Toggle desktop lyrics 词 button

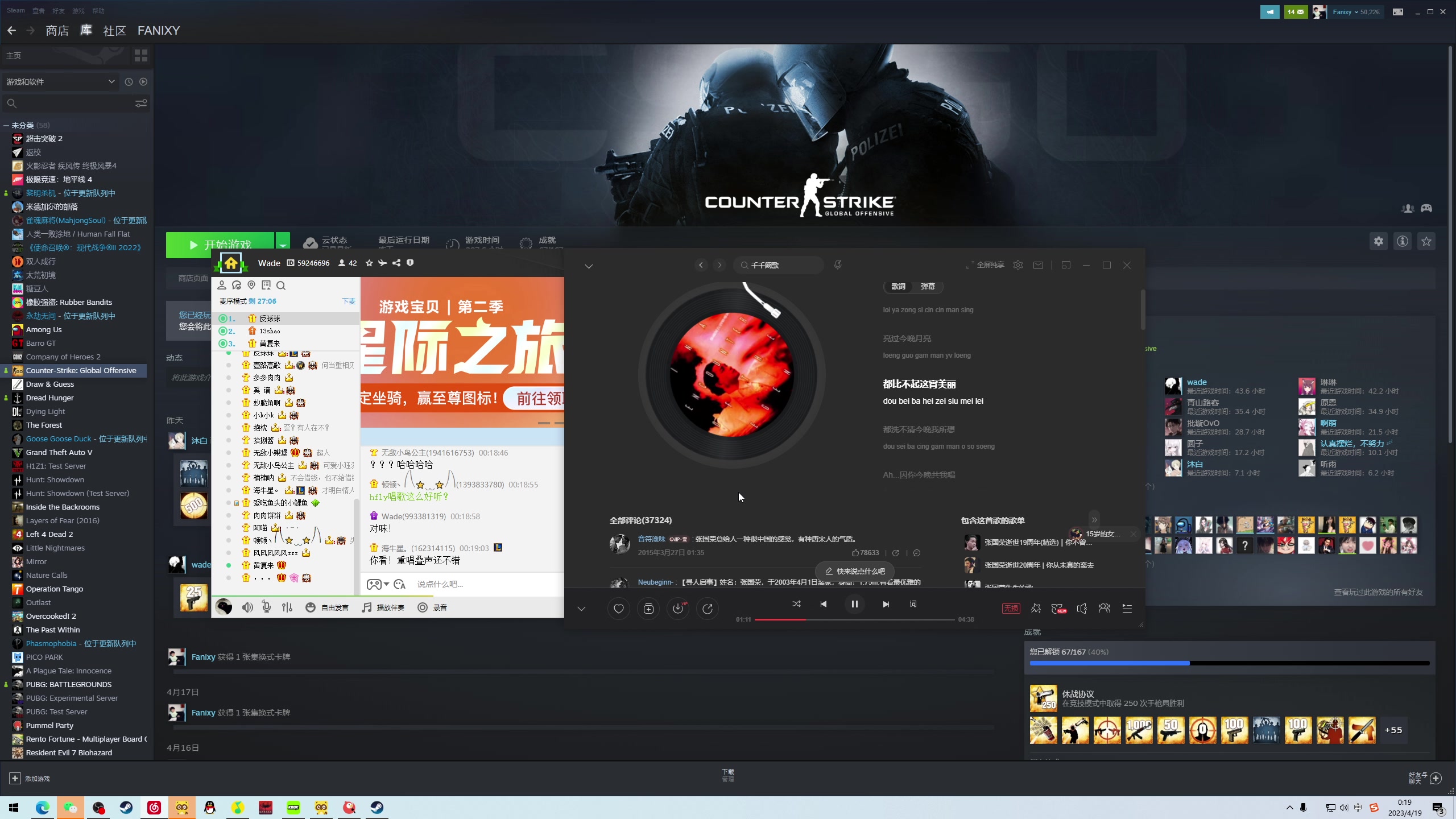point(913,604)
